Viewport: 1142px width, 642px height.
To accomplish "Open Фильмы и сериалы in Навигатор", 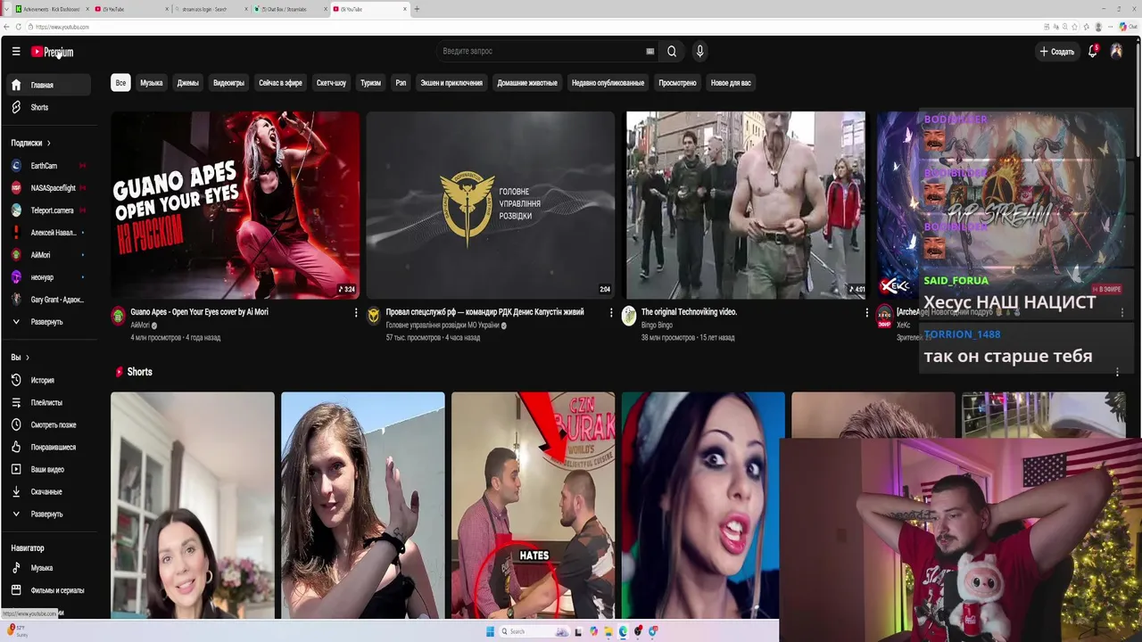I will pyautogui.click(x=49, y=590).
